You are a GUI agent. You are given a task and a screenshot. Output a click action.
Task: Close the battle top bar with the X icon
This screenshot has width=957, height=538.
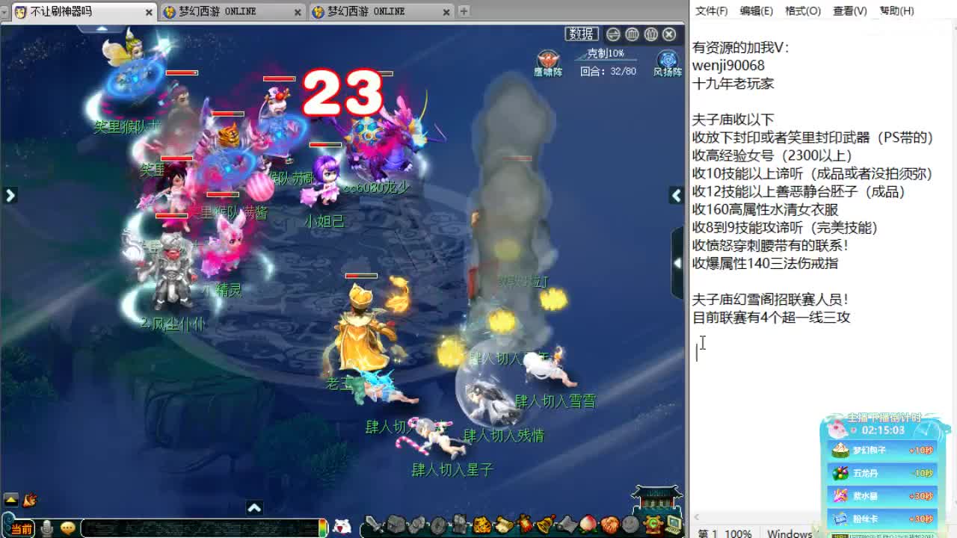[x=669, y=34]
